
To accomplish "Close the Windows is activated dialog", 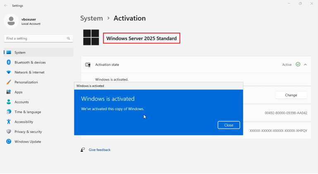I will click(x=229, y=125).
